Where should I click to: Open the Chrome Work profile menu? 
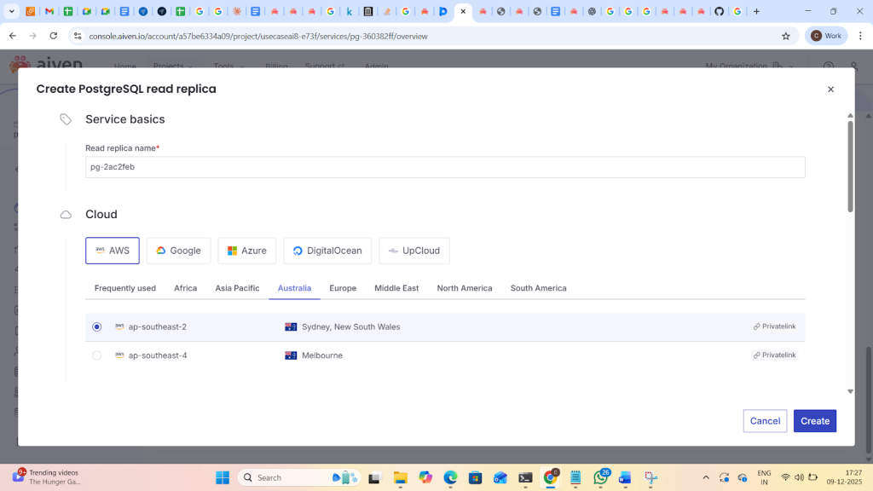coord(827,36)
